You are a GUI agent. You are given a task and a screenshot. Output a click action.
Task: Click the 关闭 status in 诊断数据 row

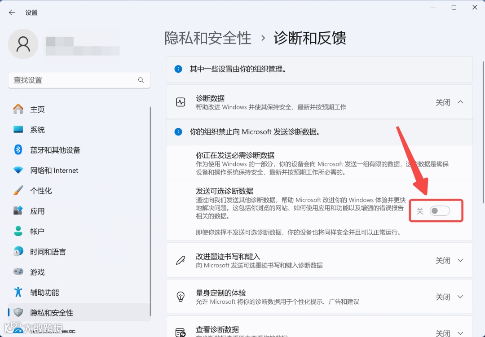pyautogui.click(x=443, y=102)
